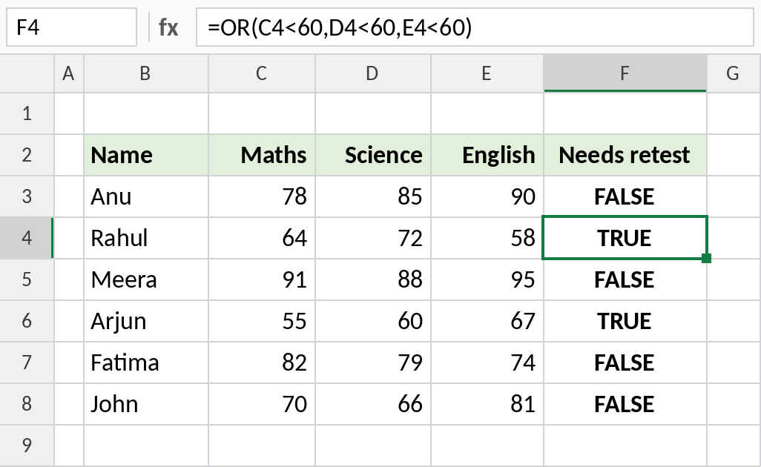Viewport: 761px width, 467px height.
Task: Click Meera's Maths score 91
Action: tap(262, 279)
